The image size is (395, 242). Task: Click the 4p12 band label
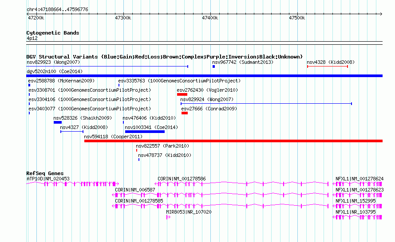point(32,39)
